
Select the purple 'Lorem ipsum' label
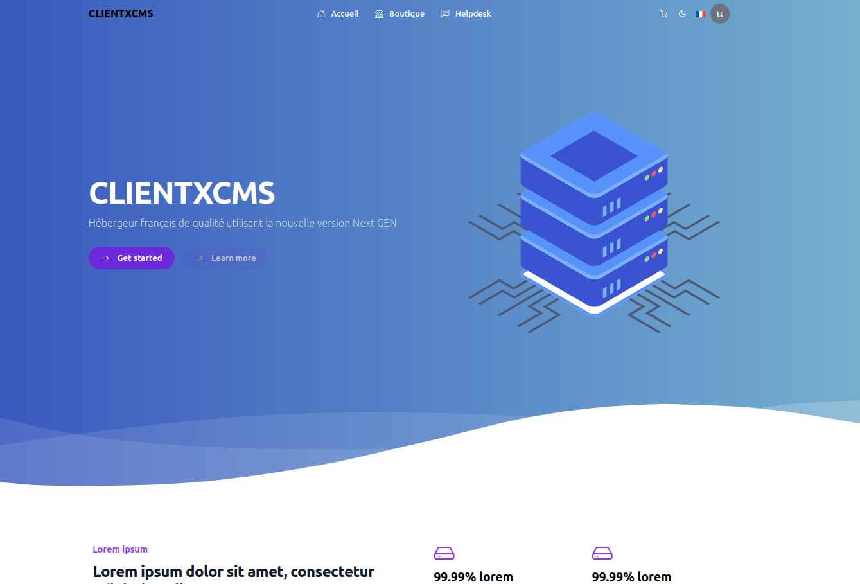point(120,549)
